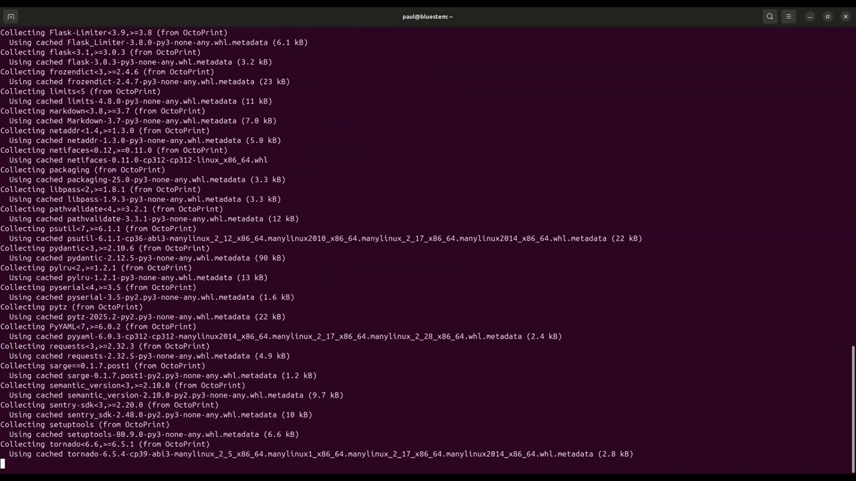Click the pyserial-3.5 cached metadata line
The image size is (856, 481).
(152, 297)
